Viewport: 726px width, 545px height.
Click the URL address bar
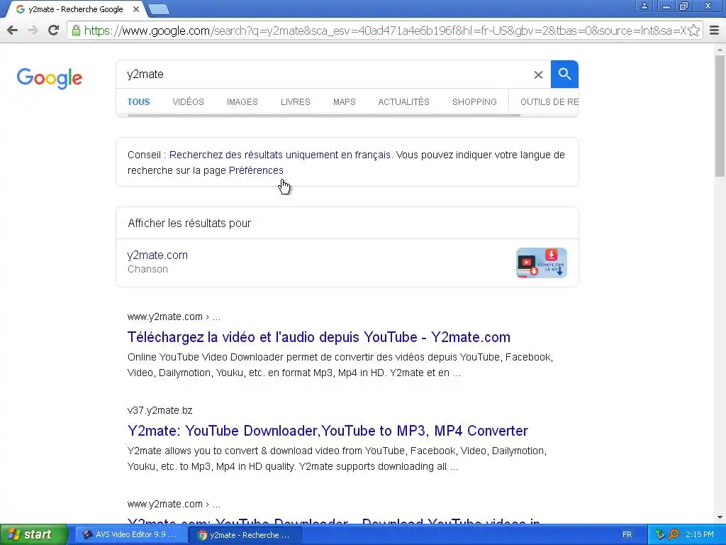(x=385, y=31)
